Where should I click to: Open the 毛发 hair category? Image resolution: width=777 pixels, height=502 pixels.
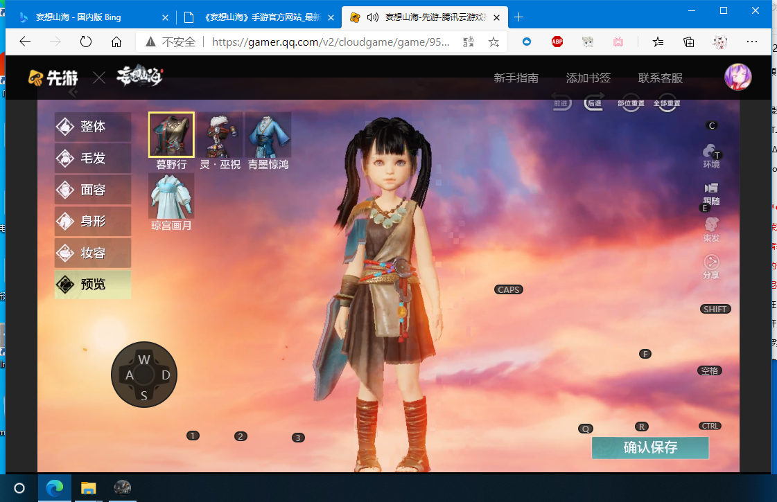pyautogui.click(x=93, y=159)
